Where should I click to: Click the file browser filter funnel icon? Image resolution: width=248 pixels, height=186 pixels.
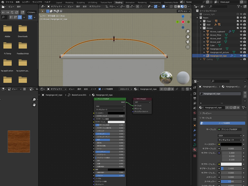click(30, 17)
